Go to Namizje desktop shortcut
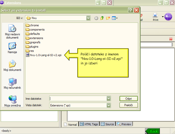This screenshot has height=134, width=175. pos(12,48)
